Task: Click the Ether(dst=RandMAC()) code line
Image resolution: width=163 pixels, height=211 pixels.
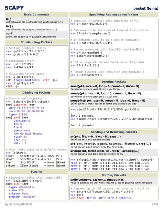Action: pos(89,56)
